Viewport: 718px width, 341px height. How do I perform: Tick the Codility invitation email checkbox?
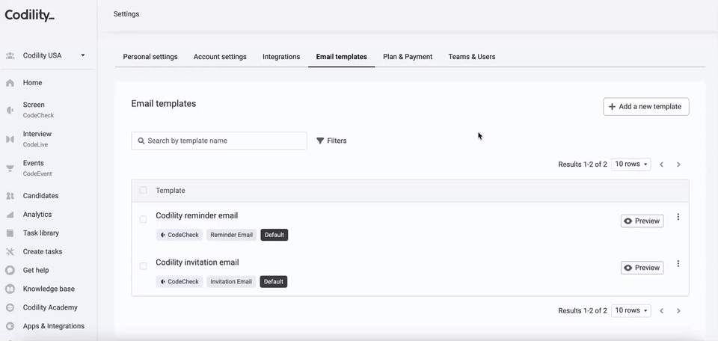[x=144, y=266]
